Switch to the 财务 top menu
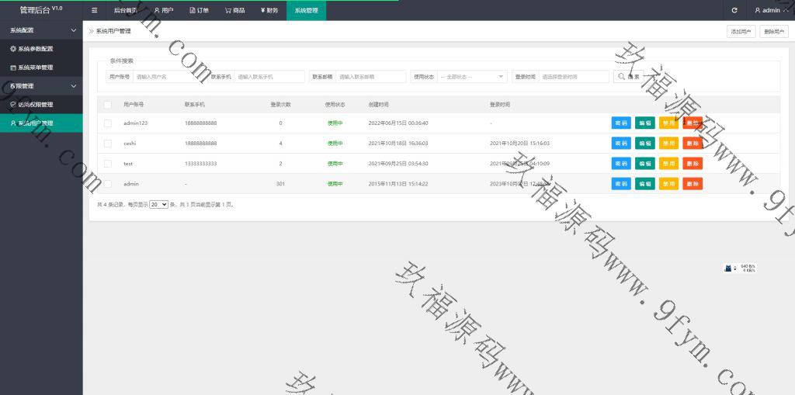Image resolution: width=795 pixels, height=395 pixels. [269, 10]
